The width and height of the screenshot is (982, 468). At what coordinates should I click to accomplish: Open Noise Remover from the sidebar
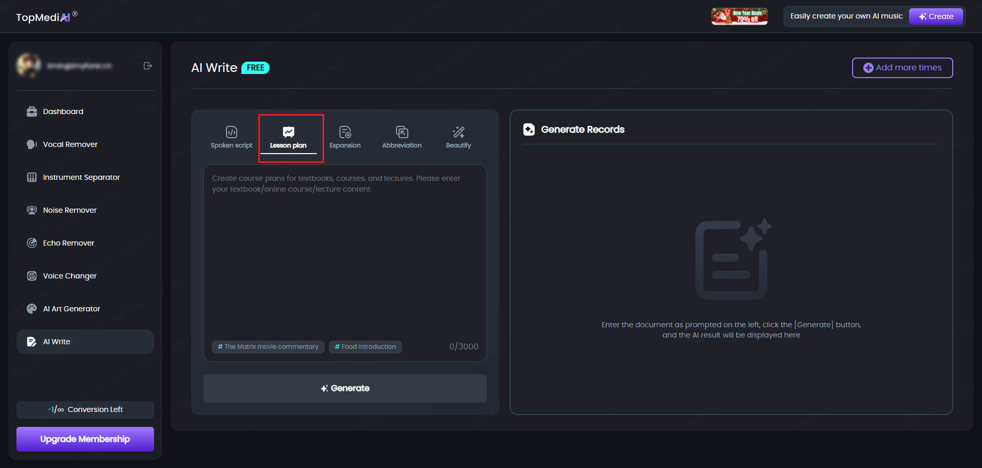pos(85,210)
